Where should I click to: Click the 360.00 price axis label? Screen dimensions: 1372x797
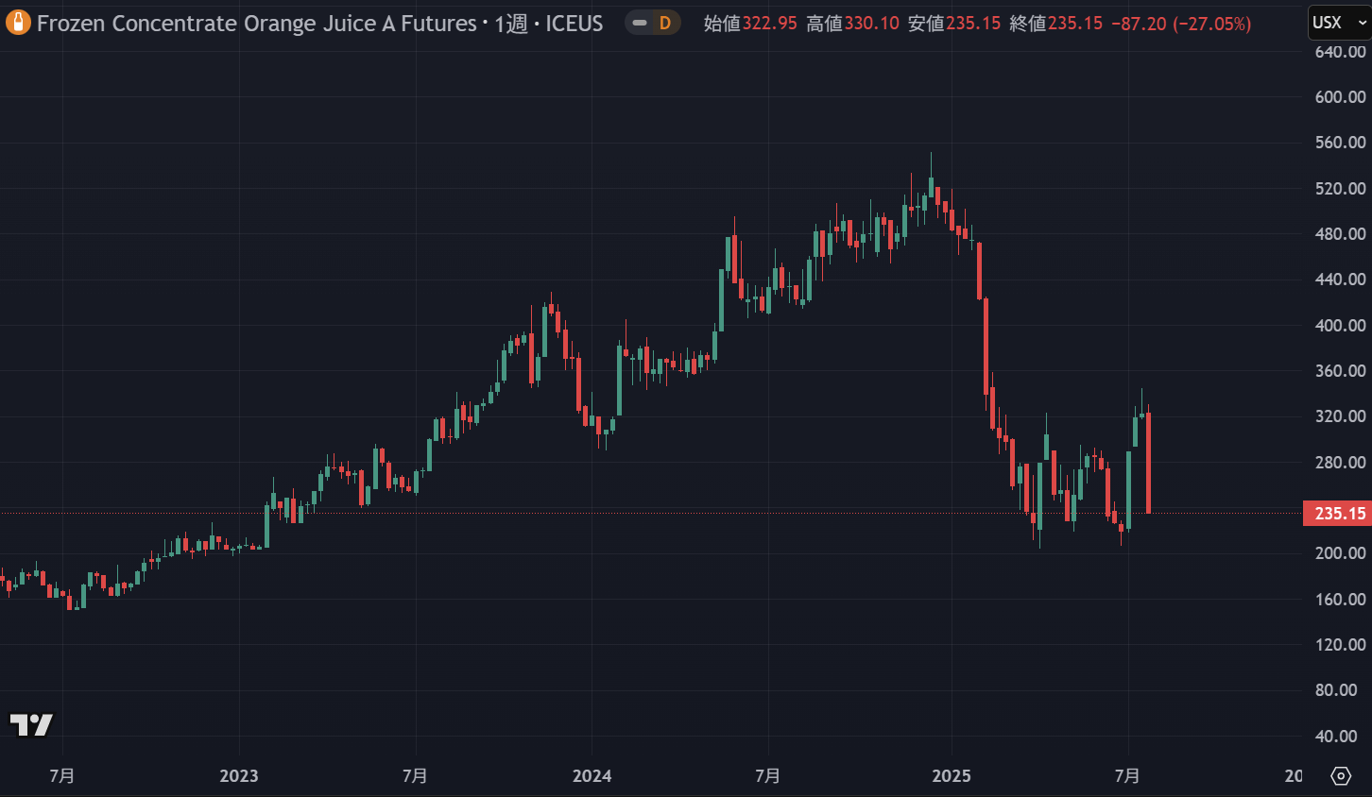(1340, 371)
